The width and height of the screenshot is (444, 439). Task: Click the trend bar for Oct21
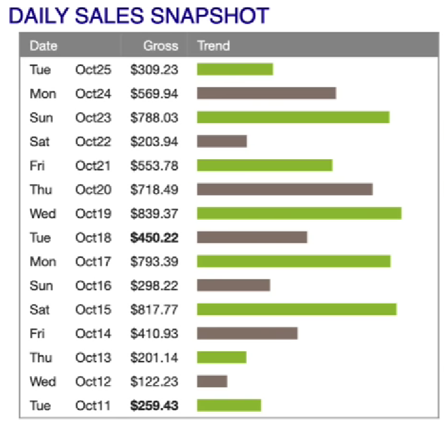coord(264,165)
